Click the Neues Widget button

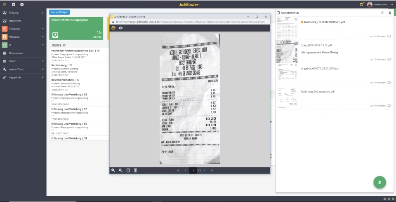(x=59, y=12)
